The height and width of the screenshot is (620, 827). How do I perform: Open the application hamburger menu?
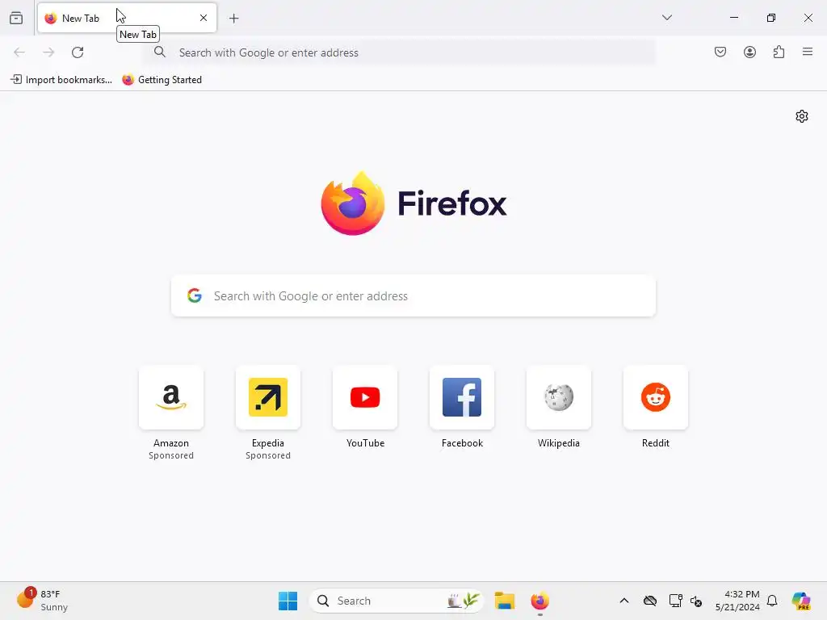pyautogui.click(x=808, y=52)
